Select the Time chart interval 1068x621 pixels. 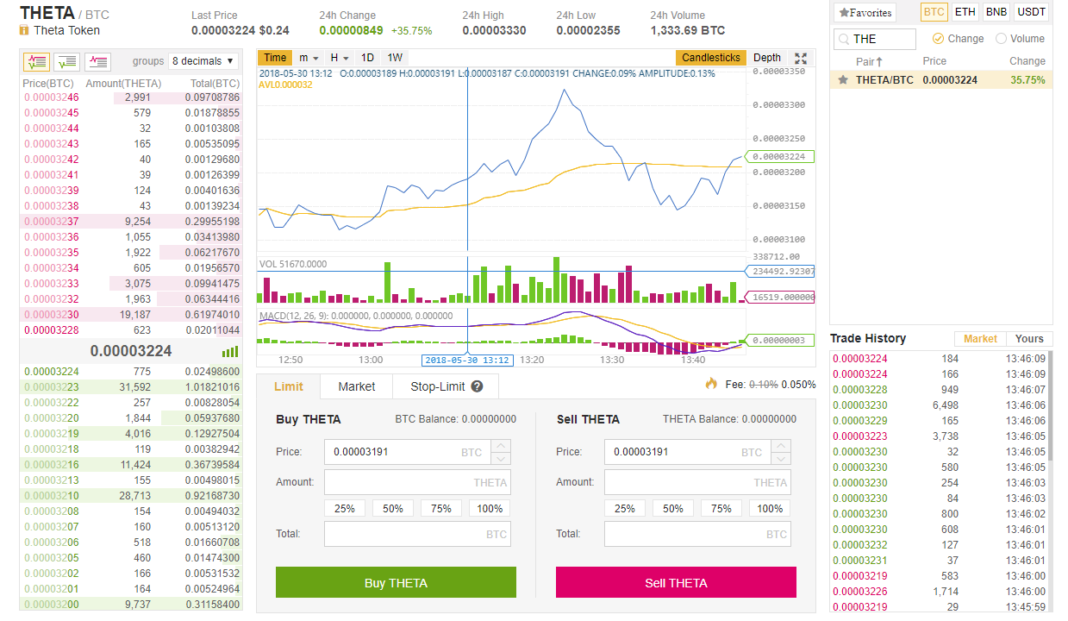(x=275, y=58)
